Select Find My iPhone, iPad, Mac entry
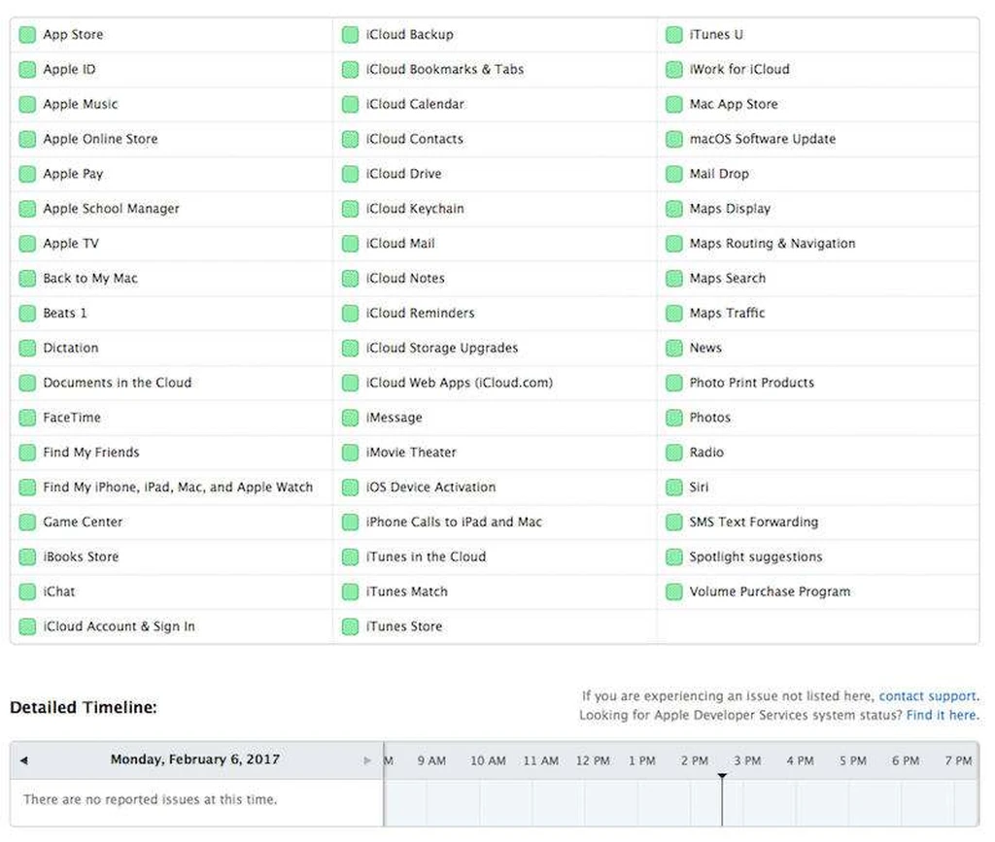 click(x=178, y=488)
